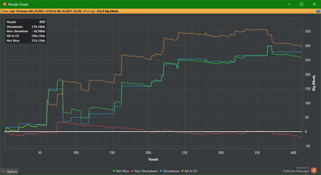
Task: Click the 'Hands' x-axis label
Action: [x=153, y=159]
